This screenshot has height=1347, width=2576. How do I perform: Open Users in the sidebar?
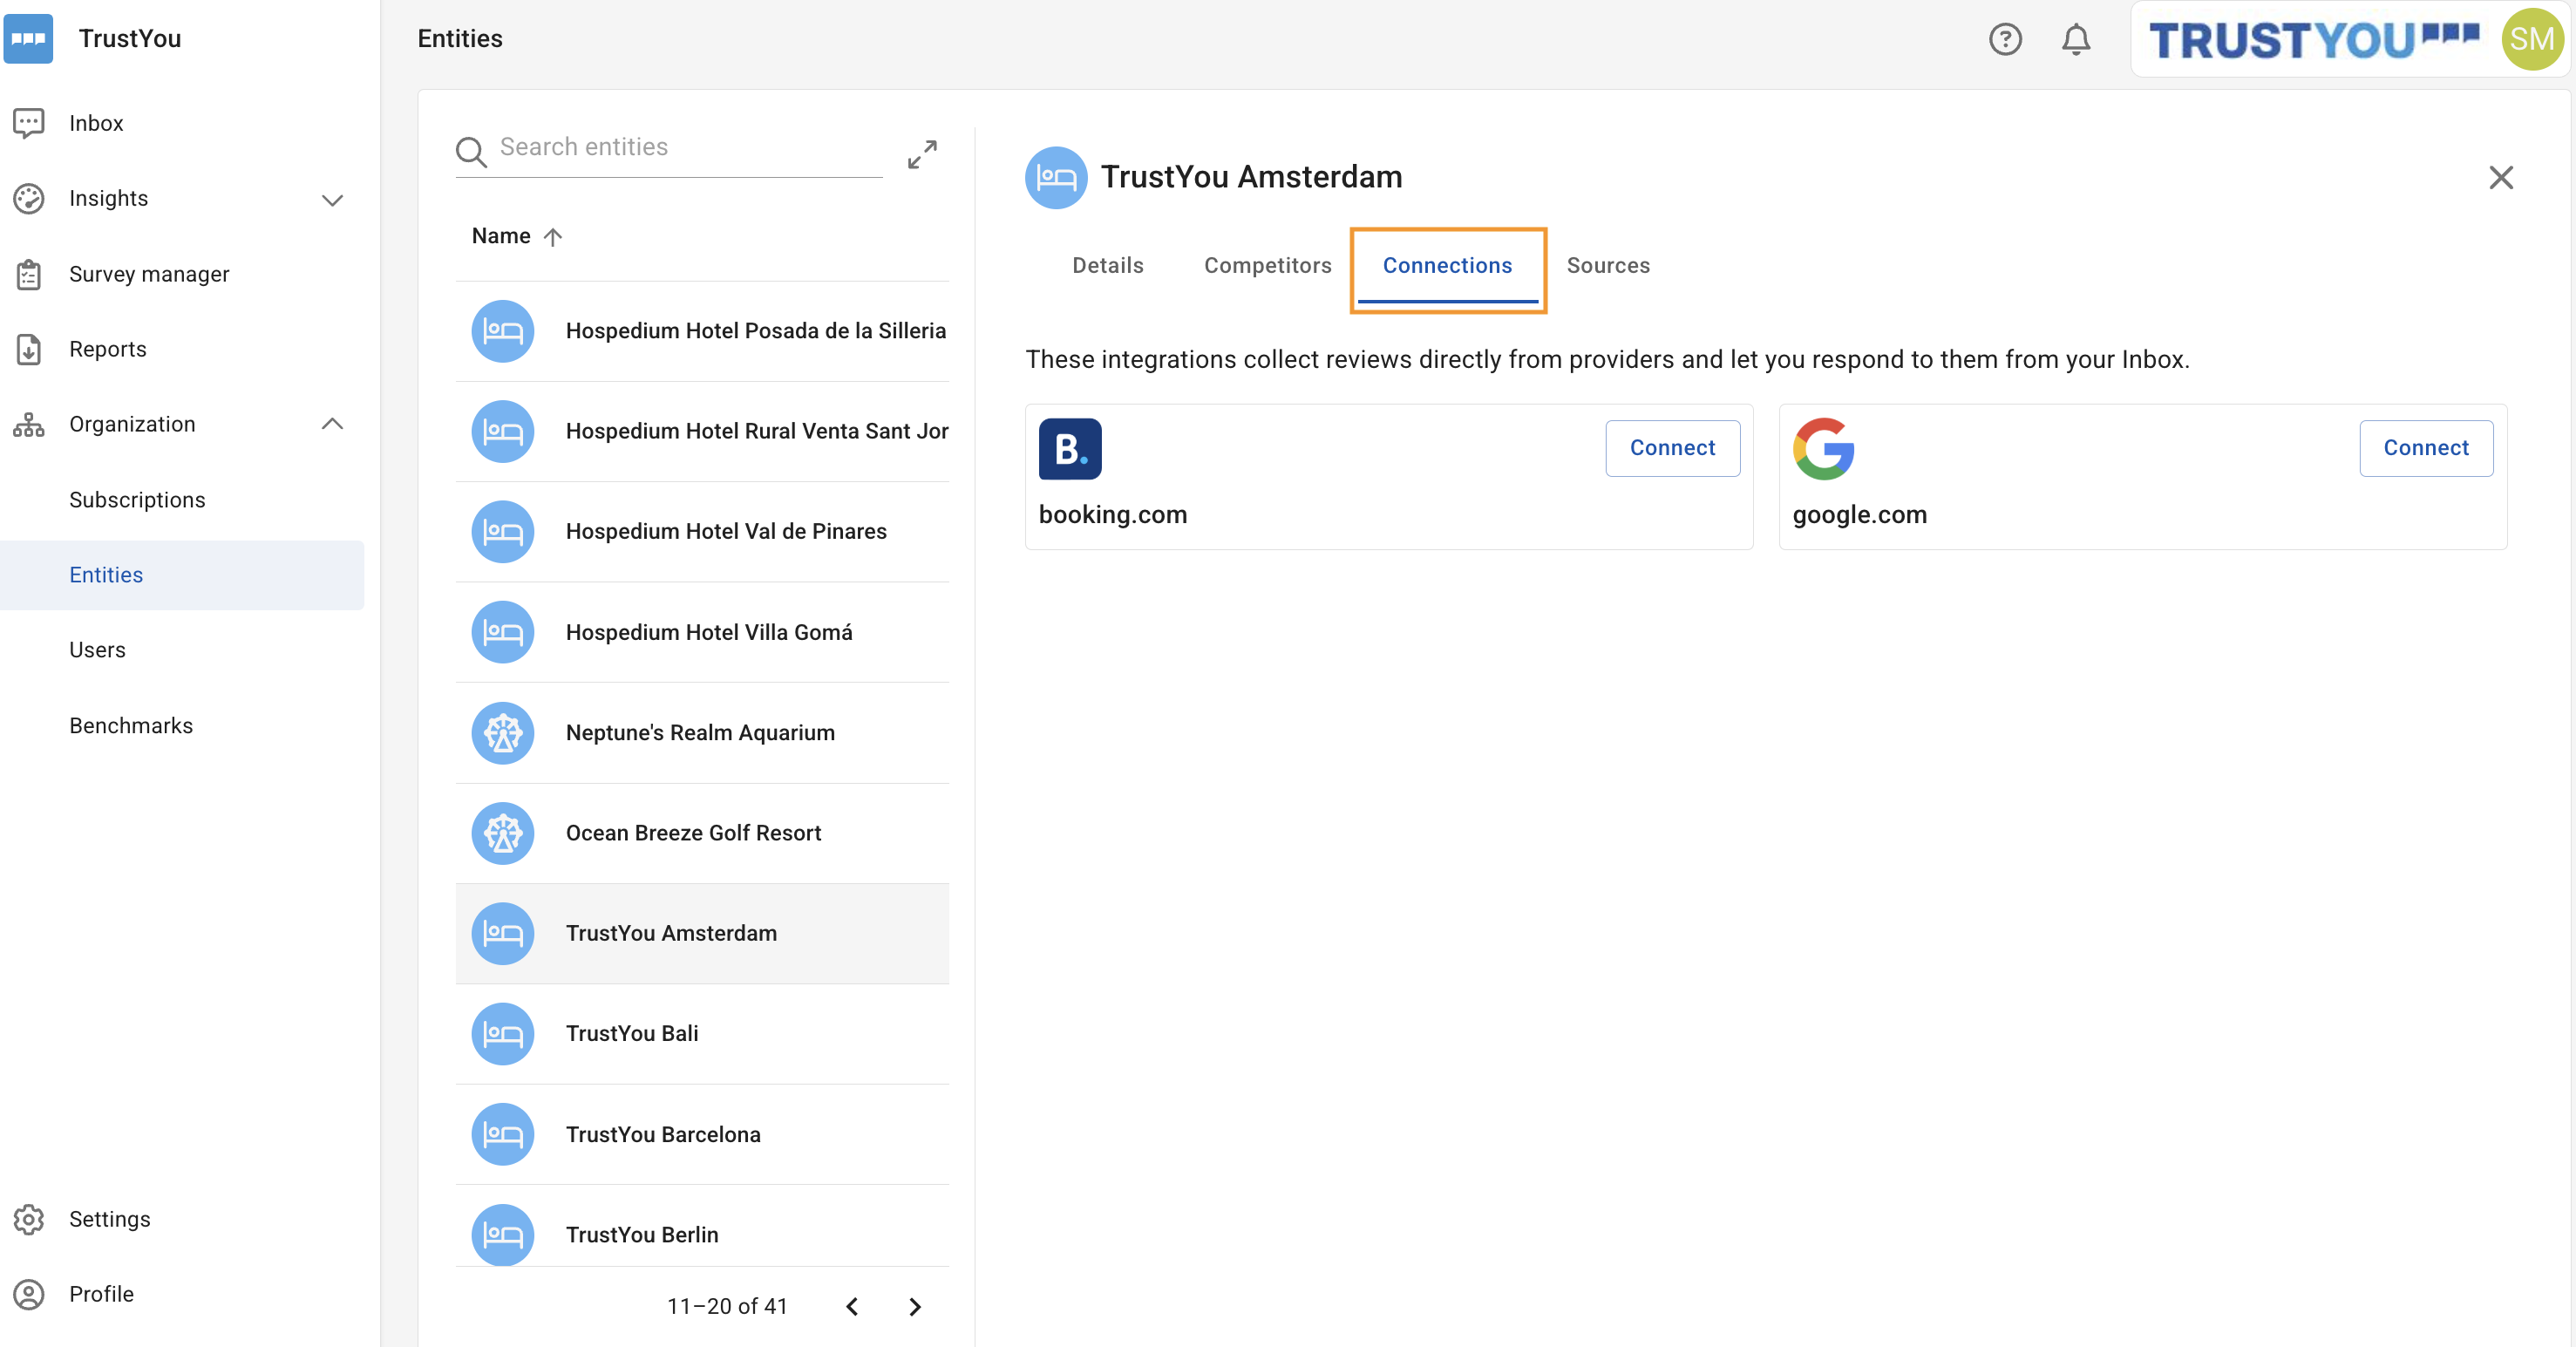[97, 650]
